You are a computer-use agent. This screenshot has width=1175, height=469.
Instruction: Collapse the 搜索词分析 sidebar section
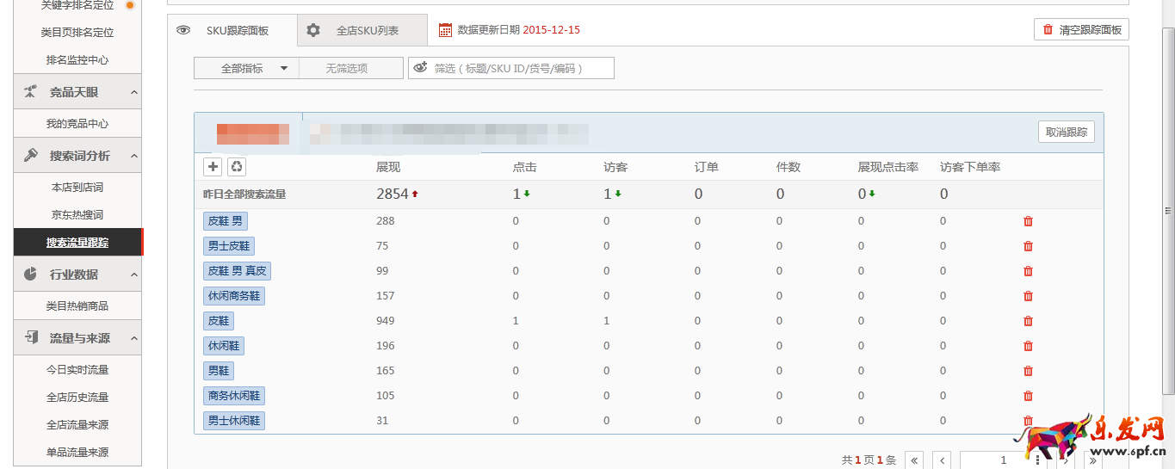pos(134,156)
